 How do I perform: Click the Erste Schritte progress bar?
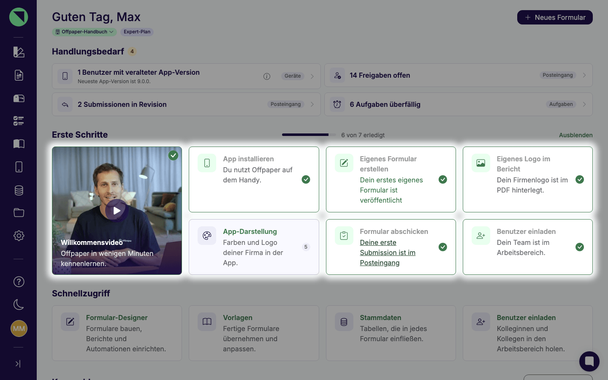pos(309,135)
